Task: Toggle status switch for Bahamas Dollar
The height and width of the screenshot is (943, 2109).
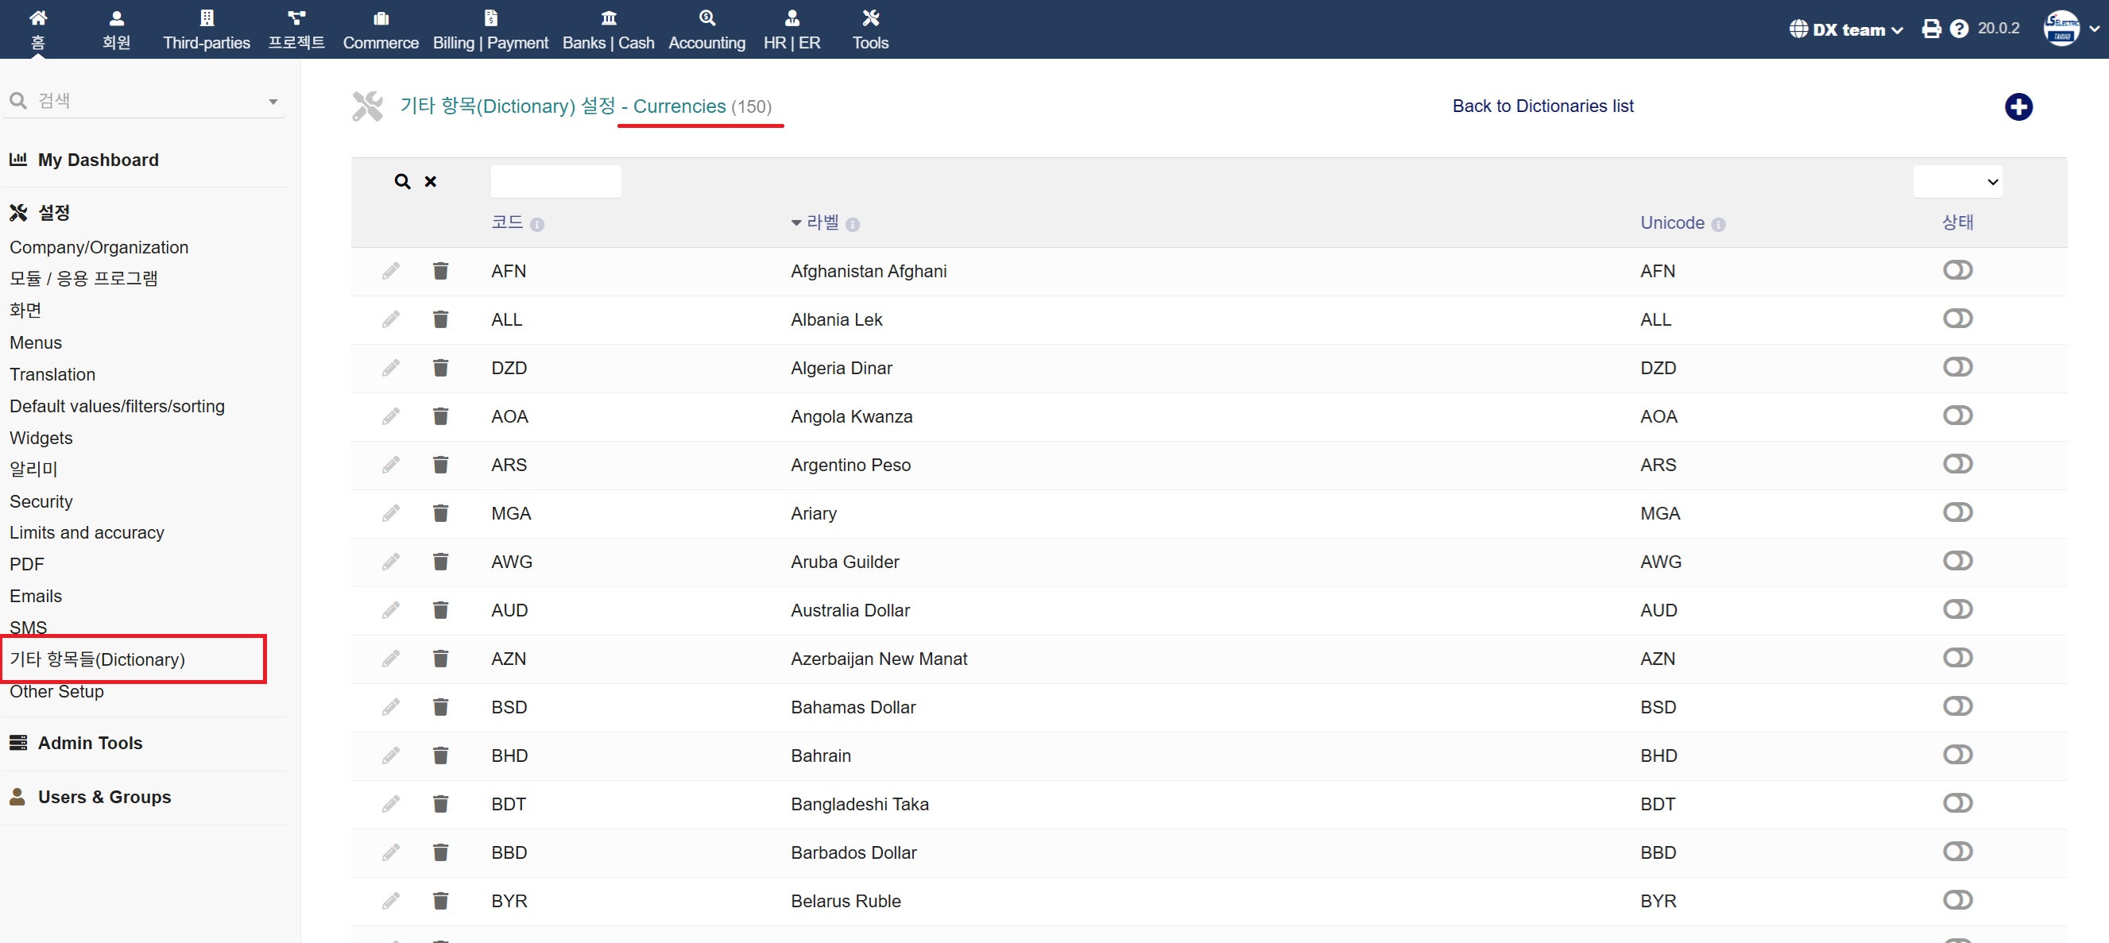Action: click(x=1956, y=706)
